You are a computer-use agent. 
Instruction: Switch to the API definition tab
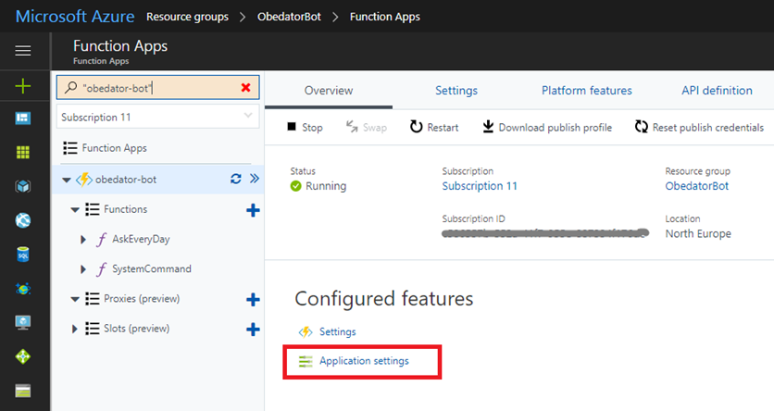tap(716, 91)
